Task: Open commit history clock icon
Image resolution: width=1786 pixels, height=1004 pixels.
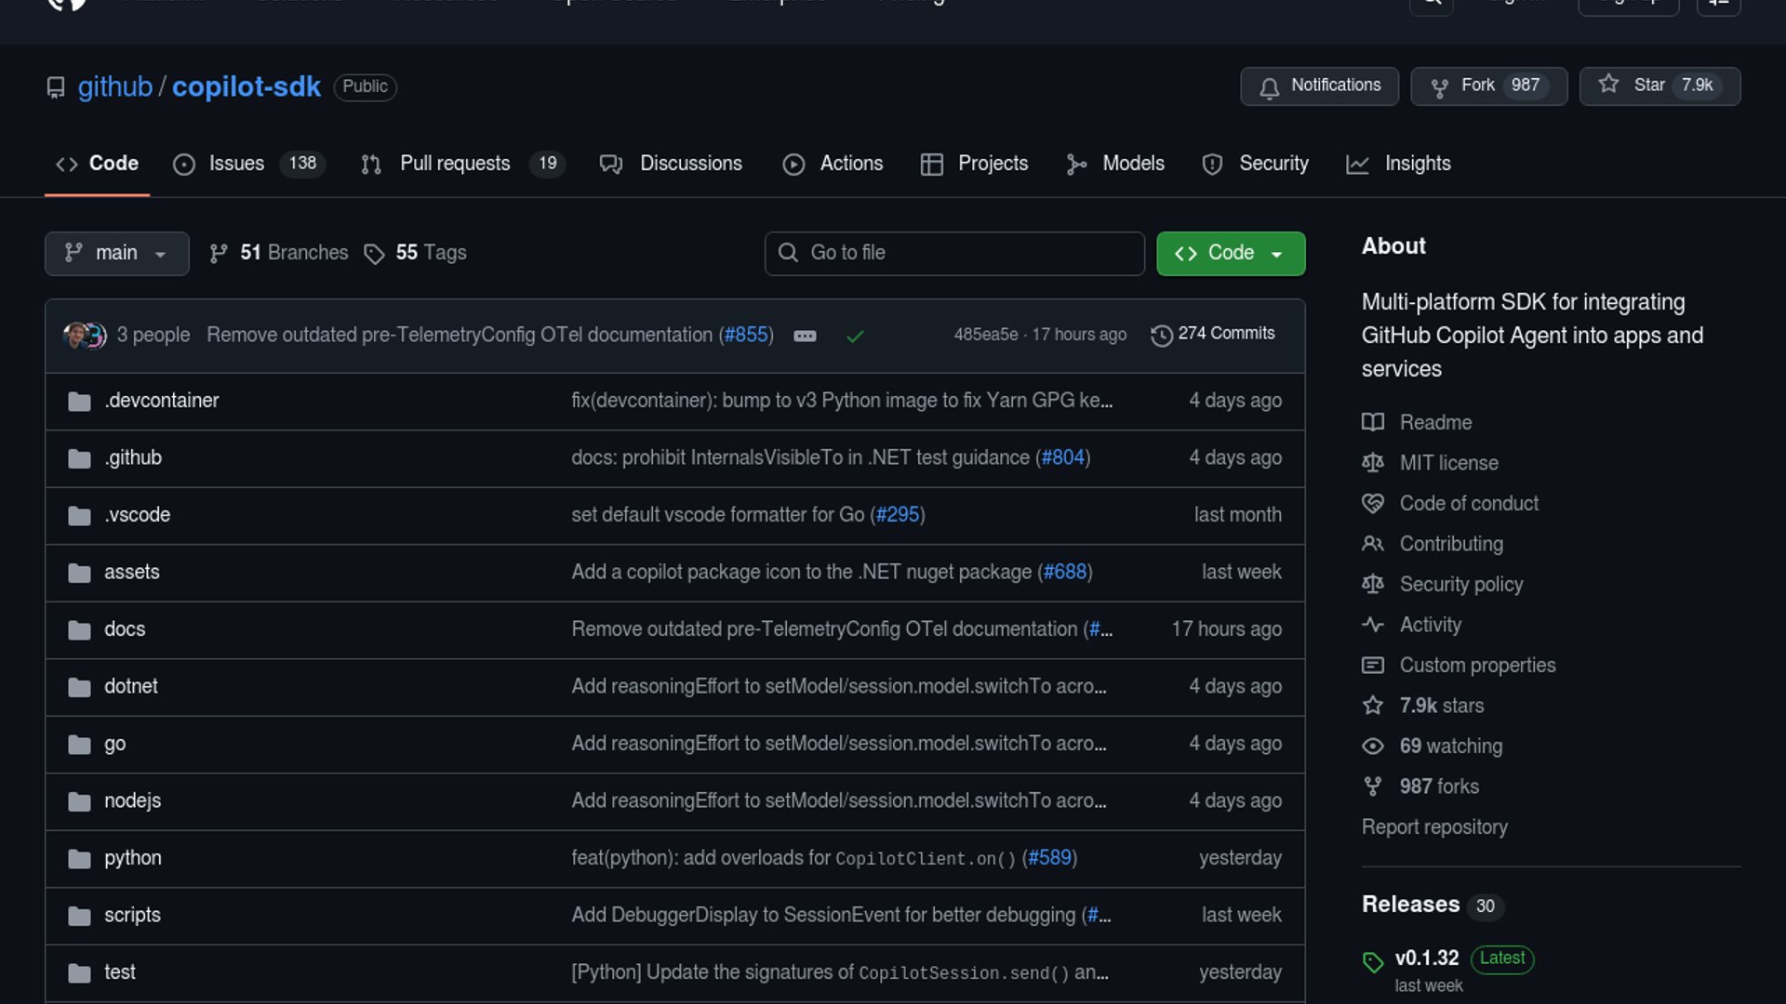Action: (x=1161, y=335)
